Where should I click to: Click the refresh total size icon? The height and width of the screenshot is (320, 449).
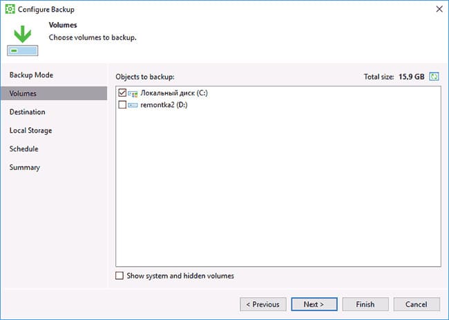434,77
